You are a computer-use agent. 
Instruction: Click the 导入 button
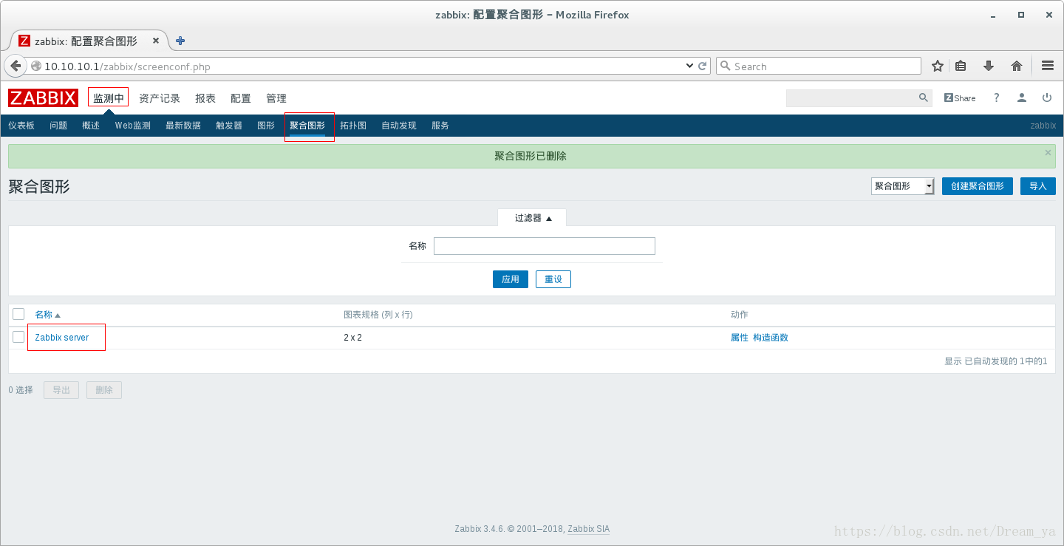[1038, 185]
